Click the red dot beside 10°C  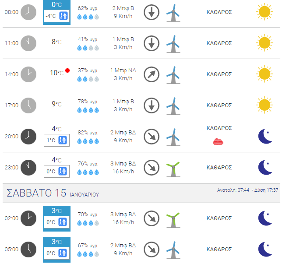67,70
